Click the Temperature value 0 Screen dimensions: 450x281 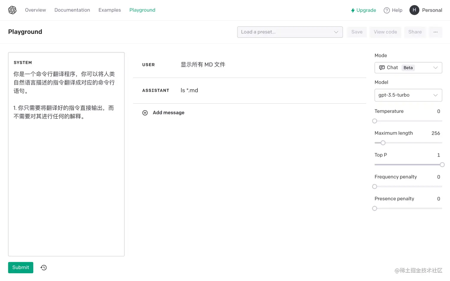[x=439, y=112]
